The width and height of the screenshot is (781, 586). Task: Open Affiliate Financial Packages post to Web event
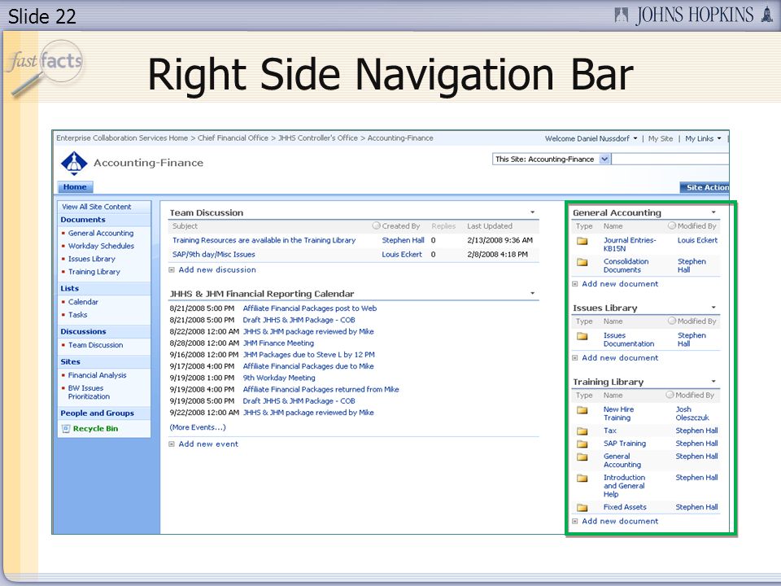pos(310,308)
